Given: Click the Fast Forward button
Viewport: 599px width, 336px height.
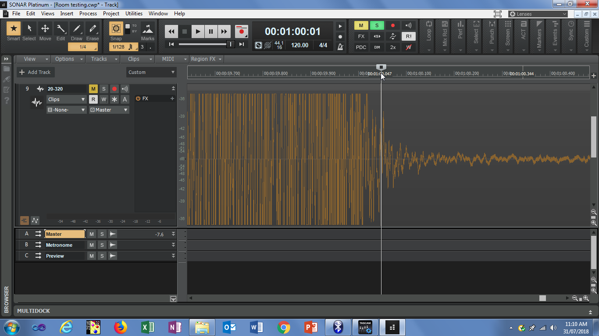Looking at the screenshot, I should pyautogui.click(x=224, y=31).
